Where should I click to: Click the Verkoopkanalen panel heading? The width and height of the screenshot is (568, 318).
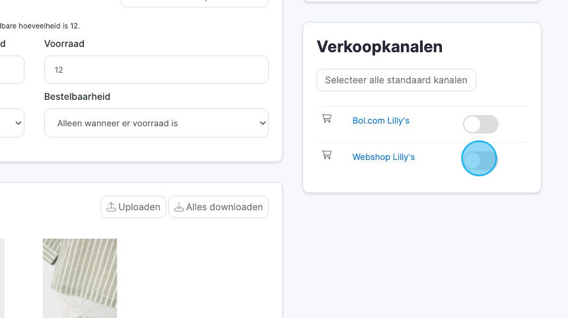(379, 47)
